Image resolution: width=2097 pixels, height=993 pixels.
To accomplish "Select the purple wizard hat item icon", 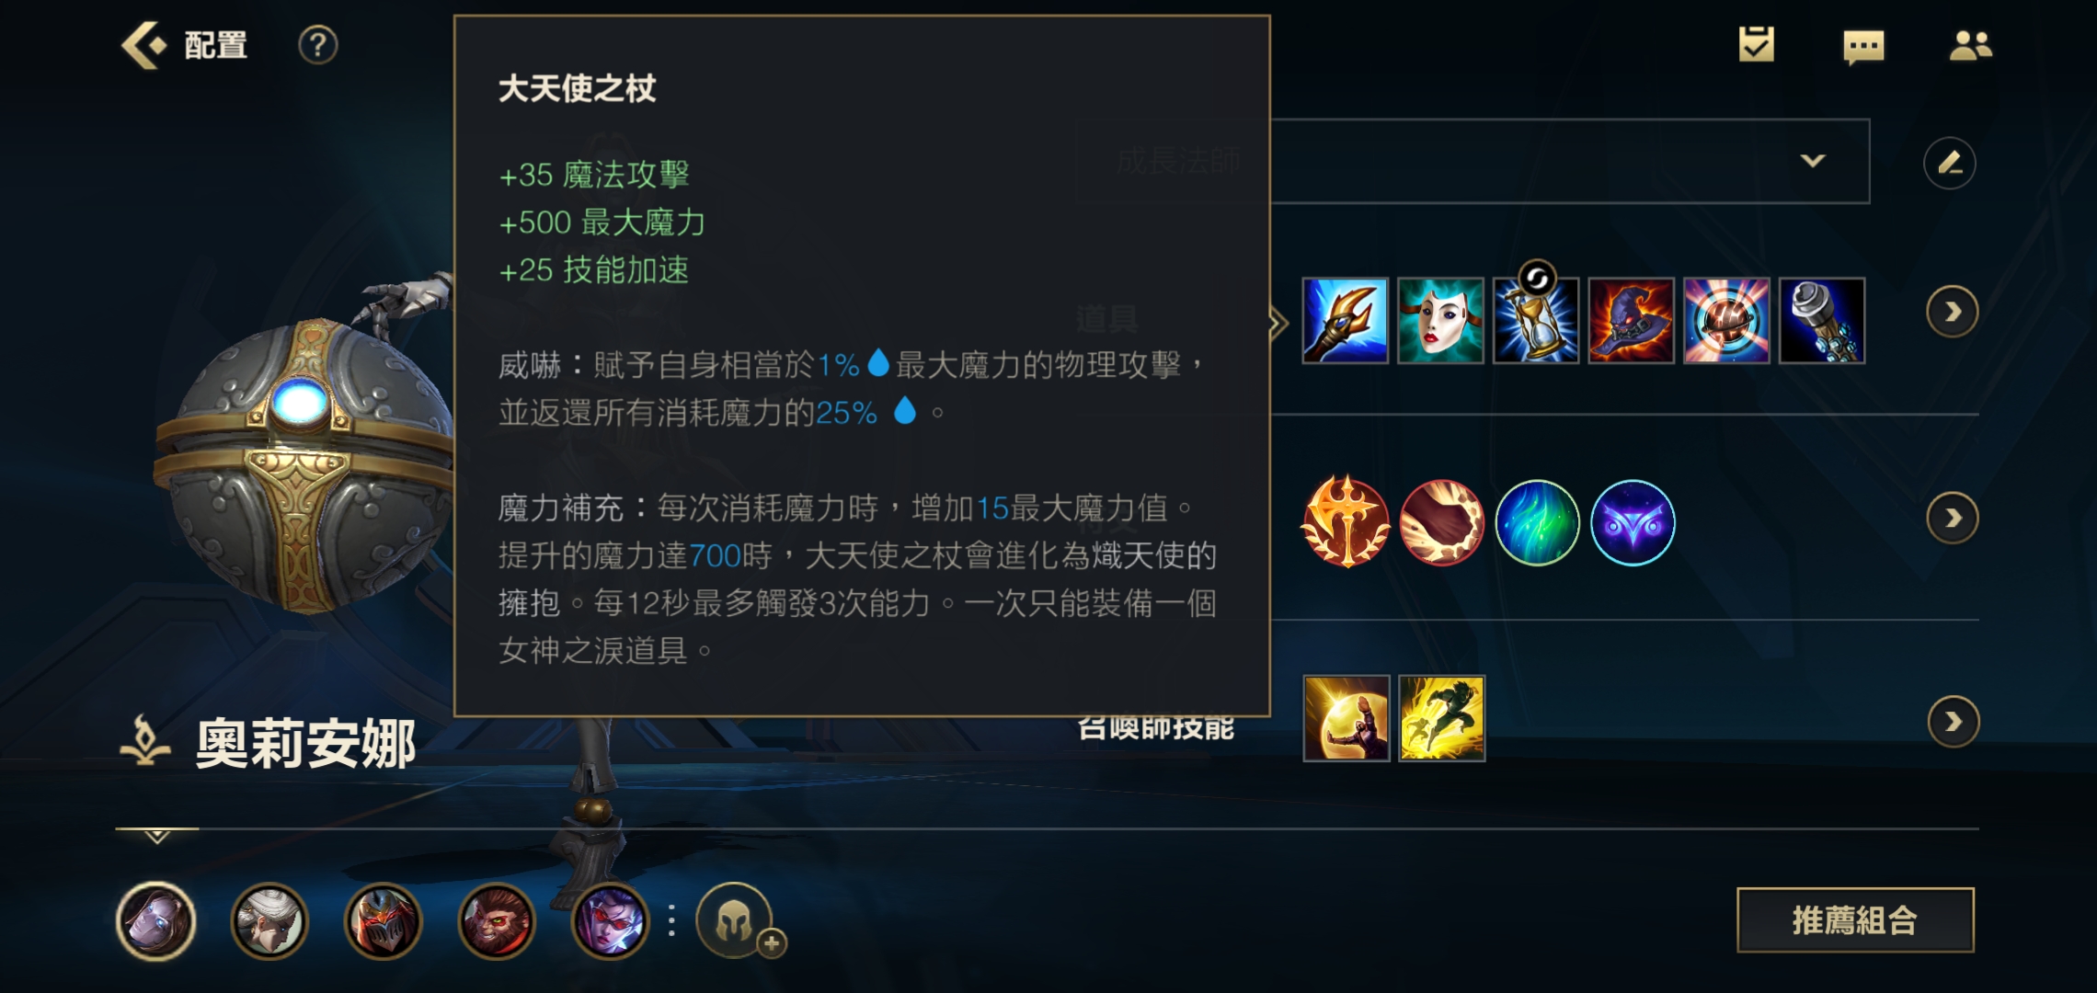I will click(x=1631, y=321).
